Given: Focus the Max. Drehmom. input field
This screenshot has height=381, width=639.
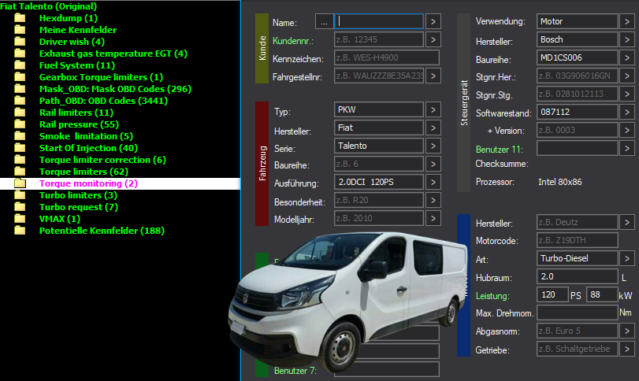Looking at the screenshot, I should point(577,313).
